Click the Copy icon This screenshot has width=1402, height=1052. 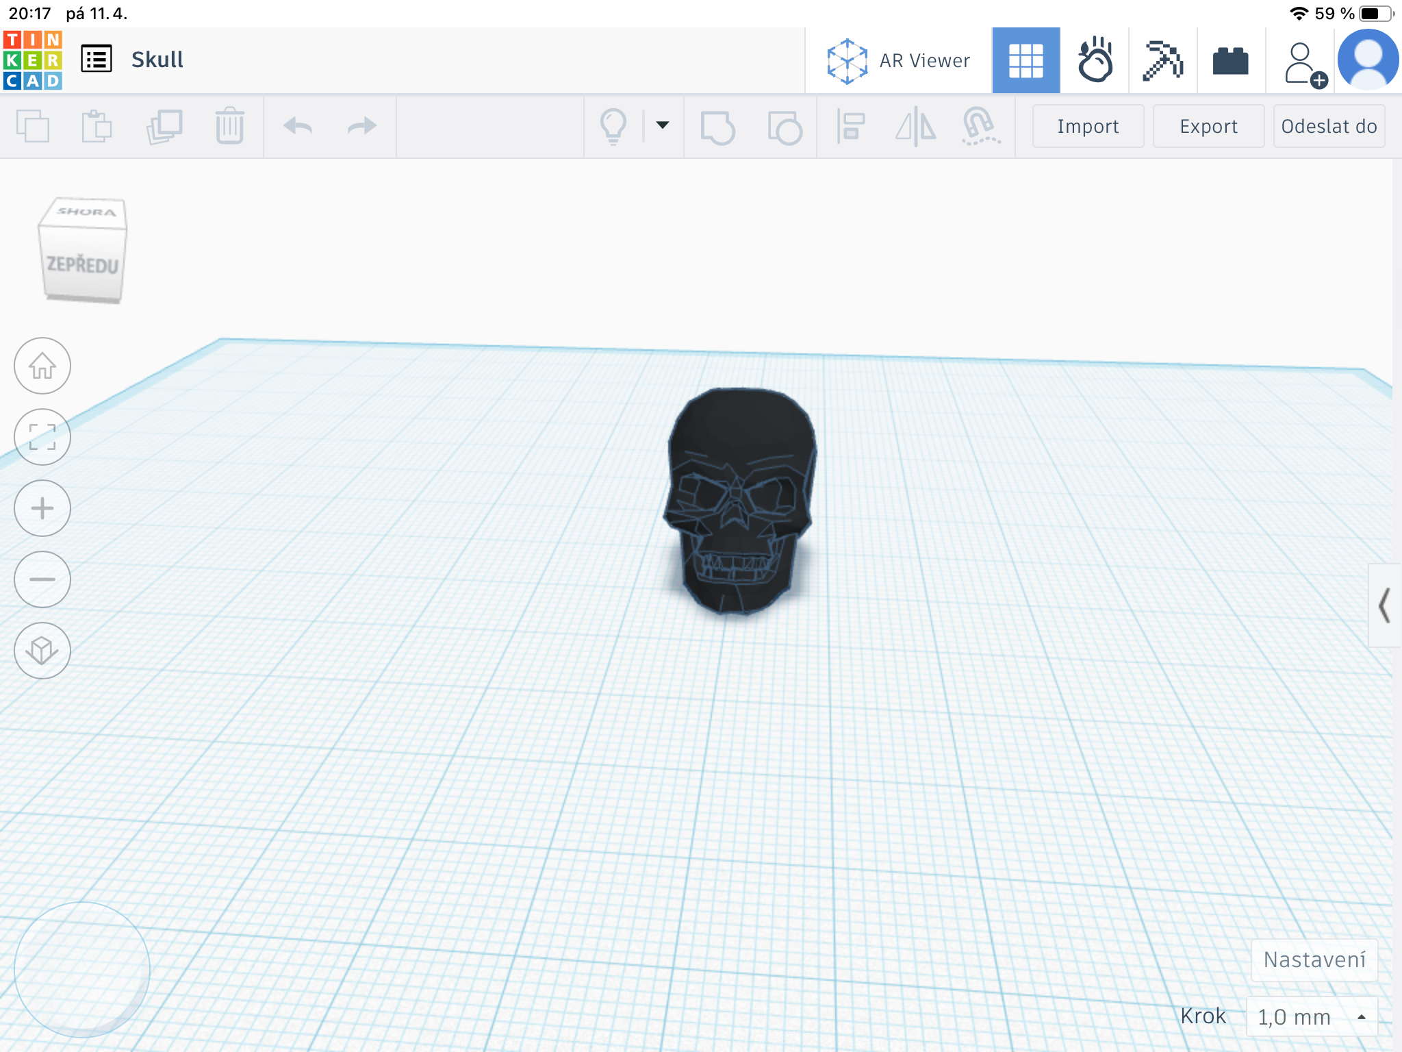click(33, 126)
